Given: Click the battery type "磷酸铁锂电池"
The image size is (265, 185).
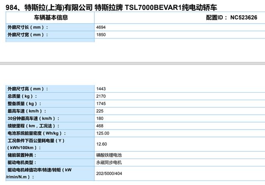Looking at the screenshot, I should click(x=109, y=155).
